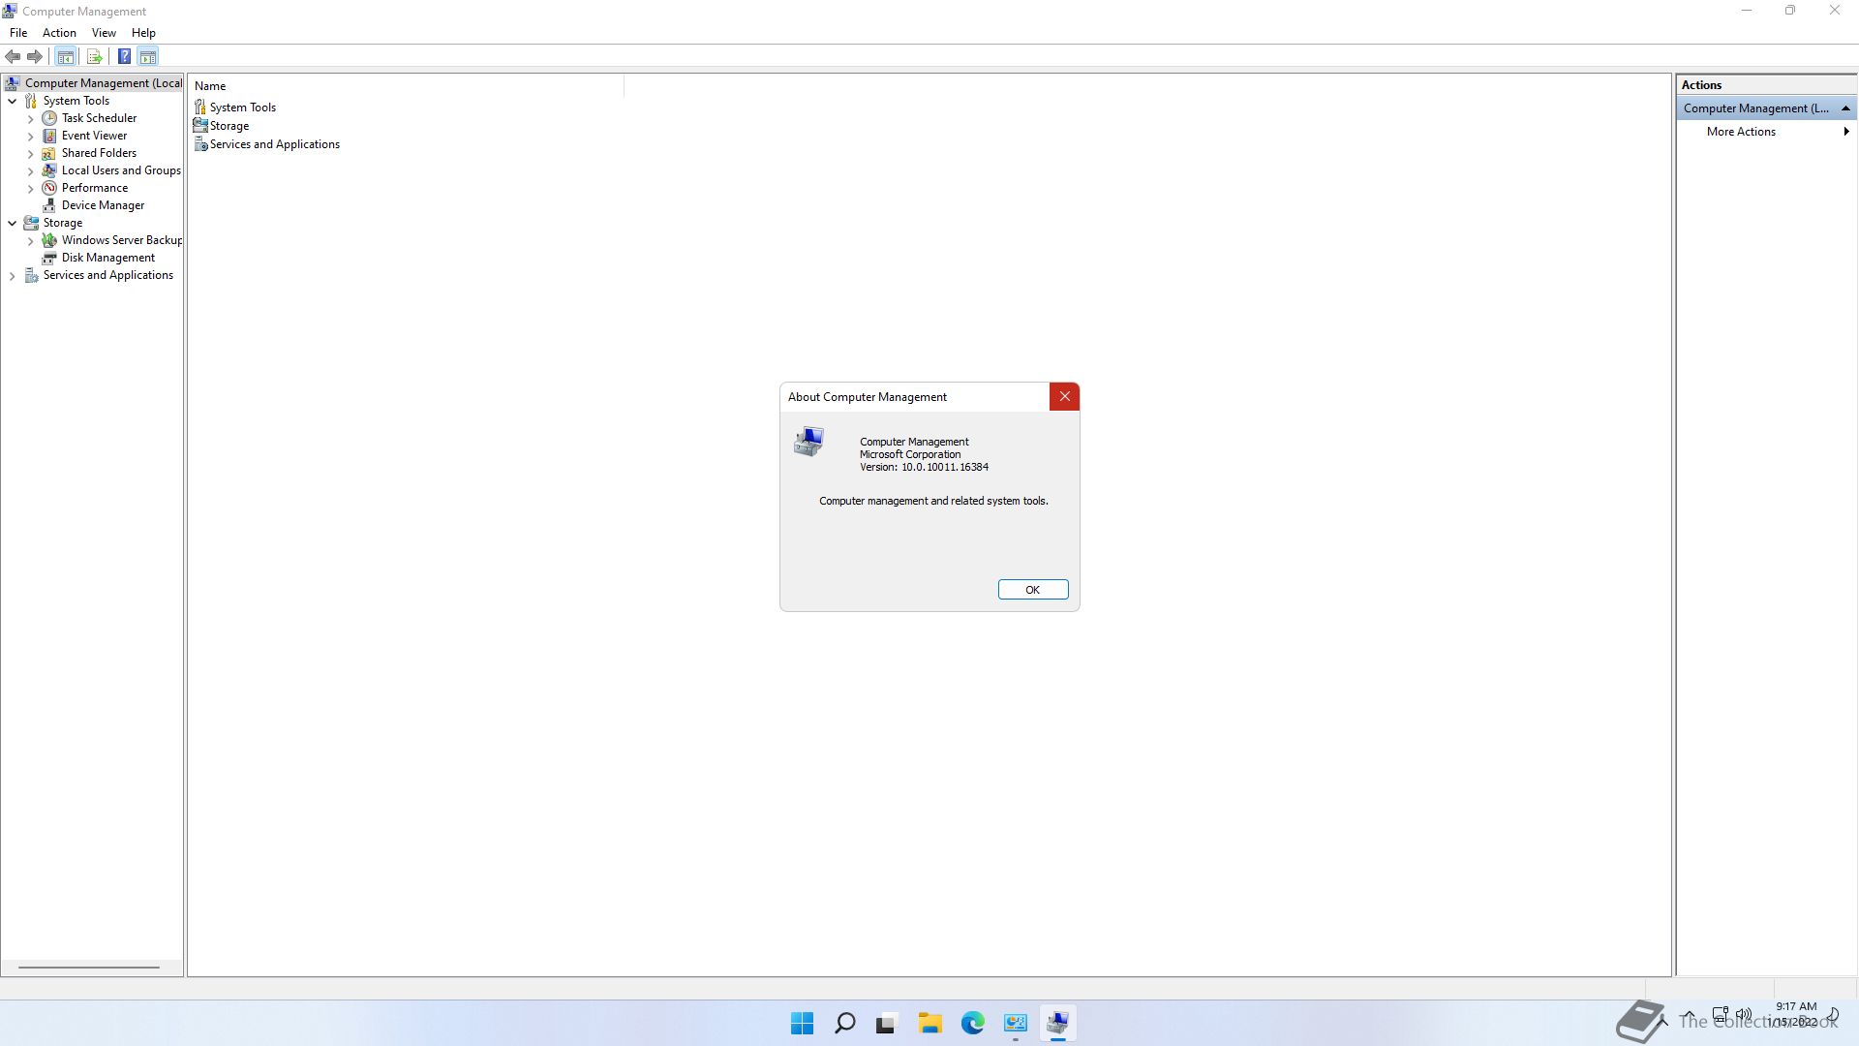This screenshot has width=1859, height=1046.
Task: Click the network icon in tray
Action: tap(1721, 1015)
